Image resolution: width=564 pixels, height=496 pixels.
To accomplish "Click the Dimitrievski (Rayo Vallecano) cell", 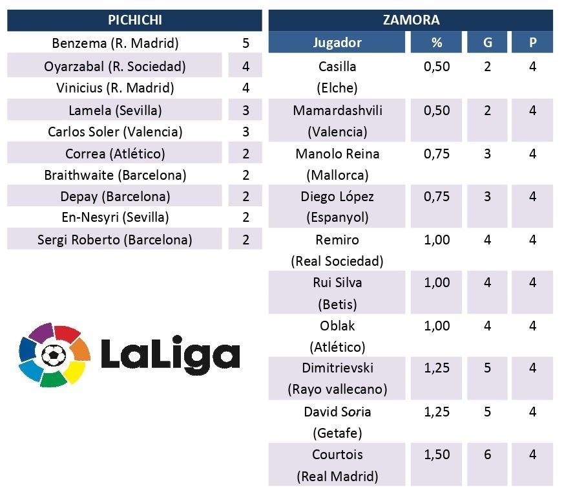I will (337, 378).
